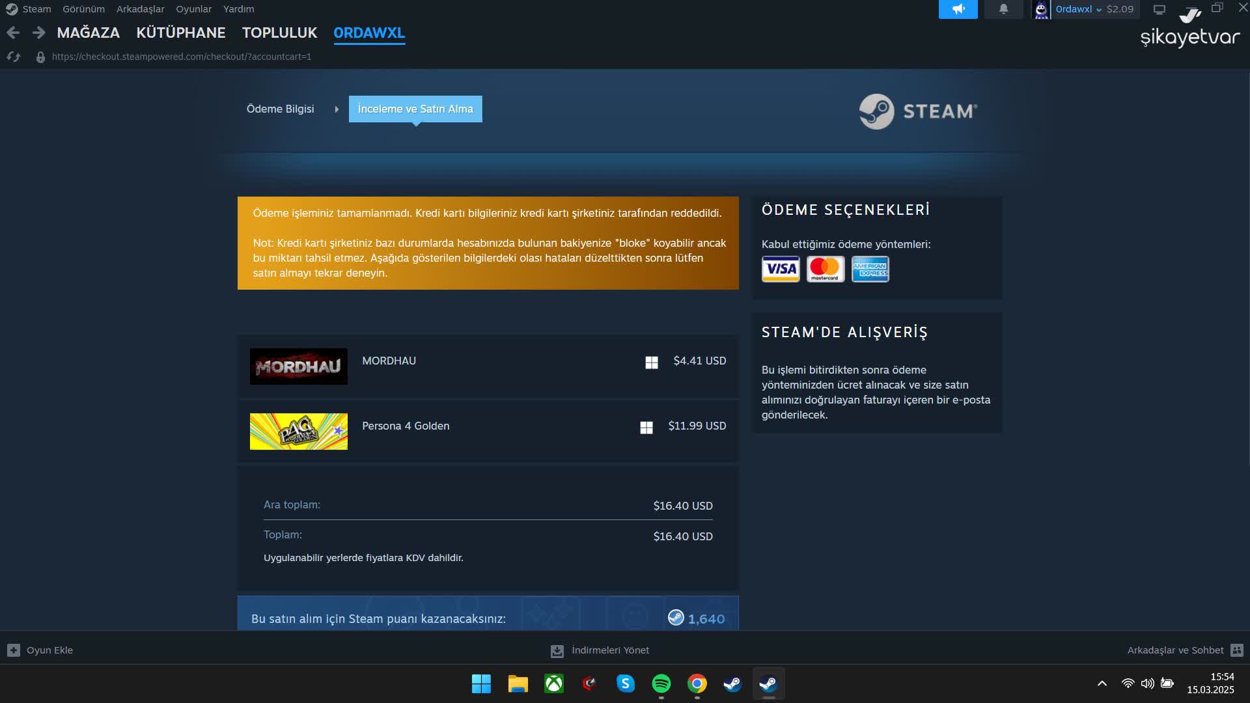Click the American Express payment icon

coord(870,269)
